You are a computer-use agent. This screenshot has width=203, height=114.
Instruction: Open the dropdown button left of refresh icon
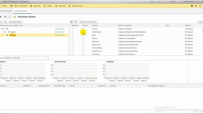(x=1, y=22)
